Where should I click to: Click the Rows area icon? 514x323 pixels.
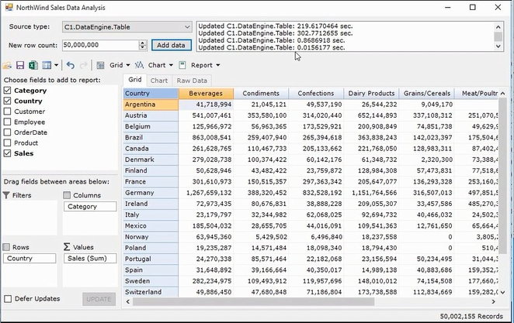click(6, 247)
